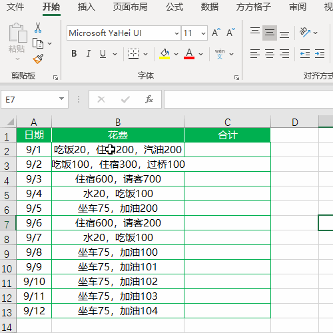The width and height of the screenshot is (333, 333).
Task: Select column D header
Action: 295,122
